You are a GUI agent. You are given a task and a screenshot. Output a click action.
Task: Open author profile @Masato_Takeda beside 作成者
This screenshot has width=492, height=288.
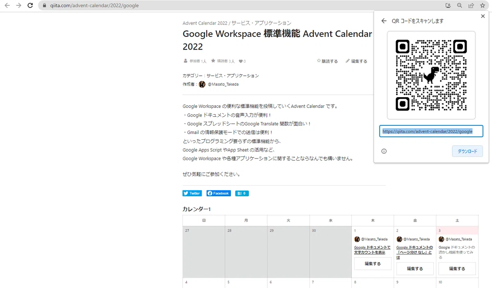coord(223,84)
